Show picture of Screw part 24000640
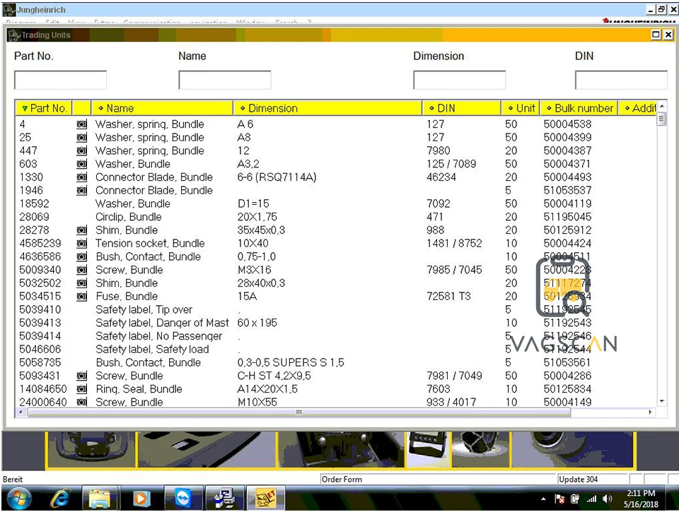679x512 pixels. click(x=81, y=402)
